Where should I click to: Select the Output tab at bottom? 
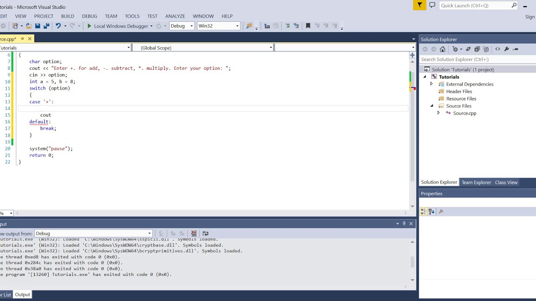[23, 295]
